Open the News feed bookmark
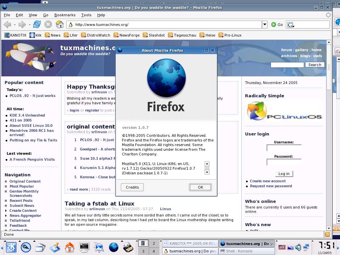 tap(52, 35)
